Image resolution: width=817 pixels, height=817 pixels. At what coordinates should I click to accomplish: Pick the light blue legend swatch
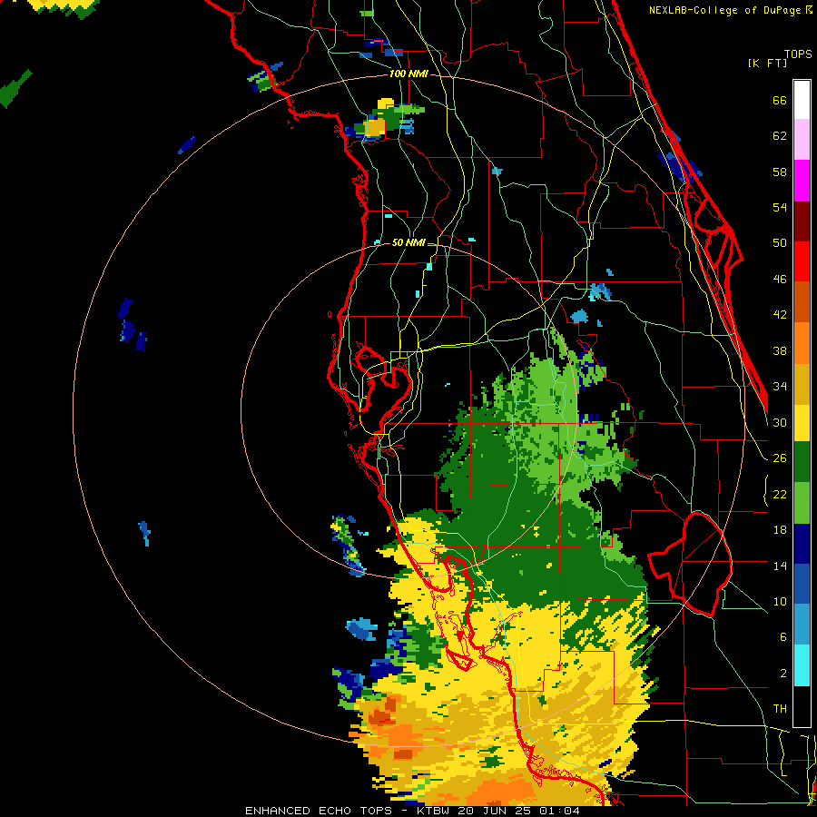click(x=802, y=625)
